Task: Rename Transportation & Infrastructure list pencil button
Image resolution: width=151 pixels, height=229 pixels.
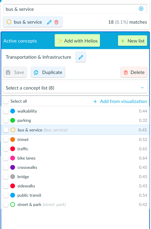Action: pos(81,57)
